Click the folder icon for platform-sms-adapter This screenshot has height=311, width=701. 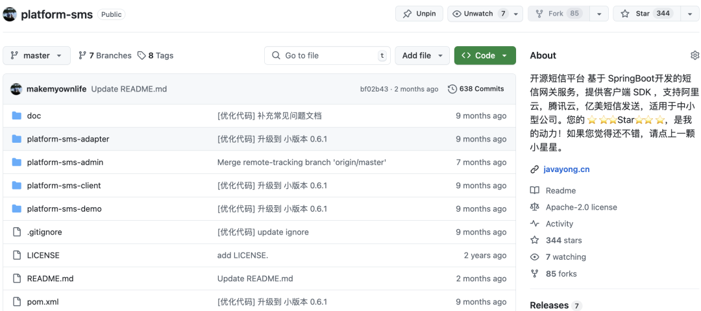17,139
